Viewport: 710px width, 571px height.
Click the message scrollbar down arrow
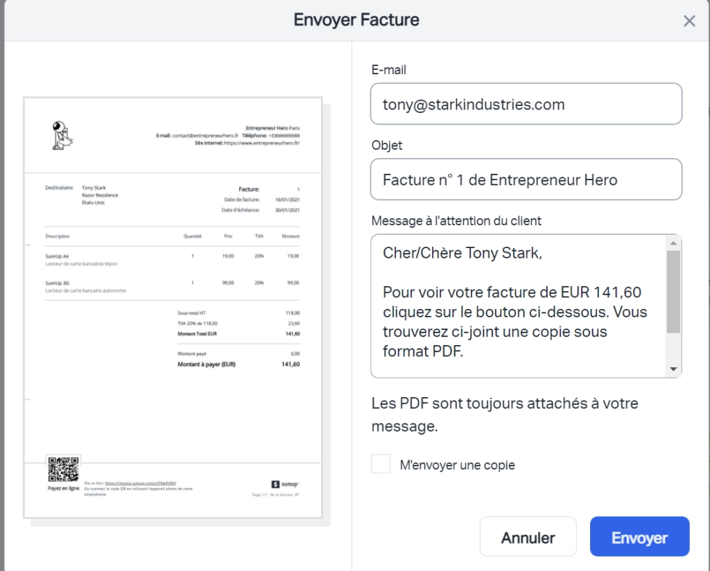pyautogui.click(x=673, y=369)
